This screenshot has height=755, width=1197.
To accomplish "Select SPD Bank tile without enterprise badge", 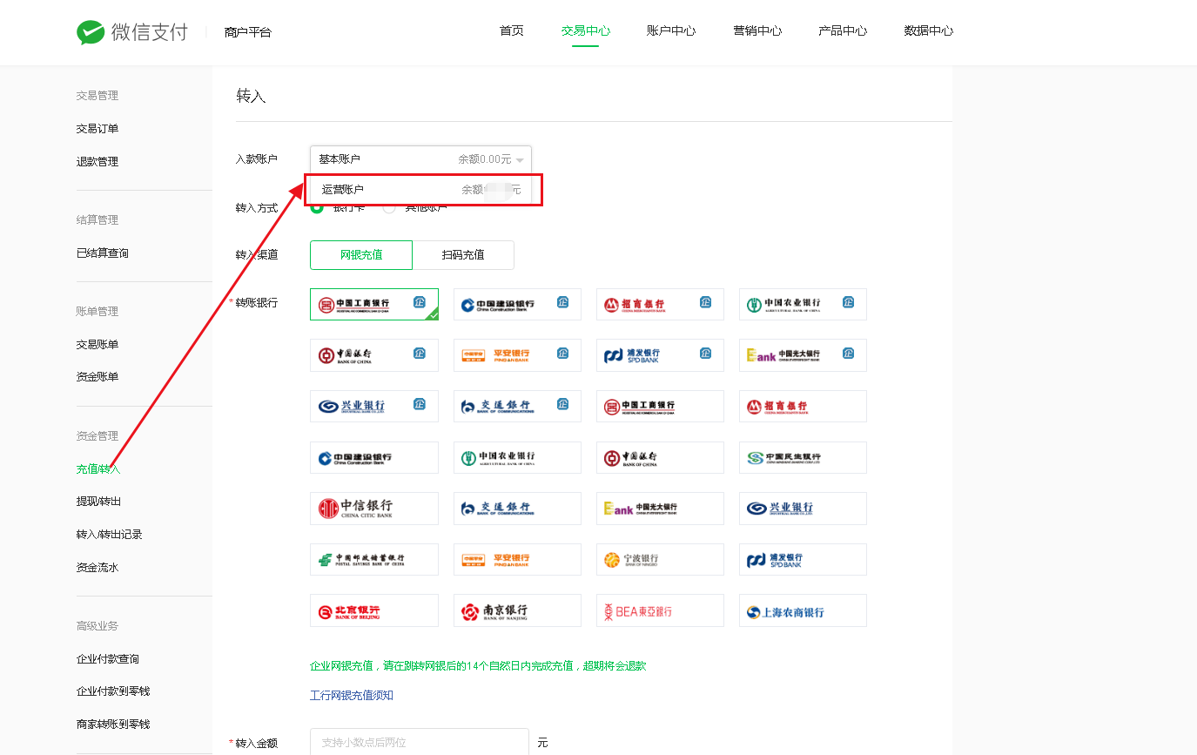I will (x=803, y=559).
